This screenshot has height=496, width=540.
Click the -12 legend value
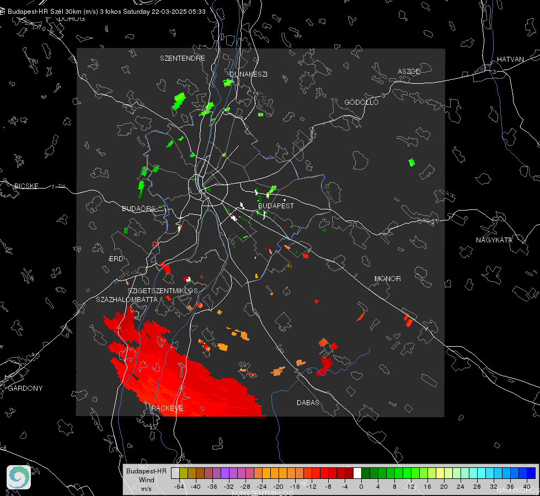click(x=311, y=487)
